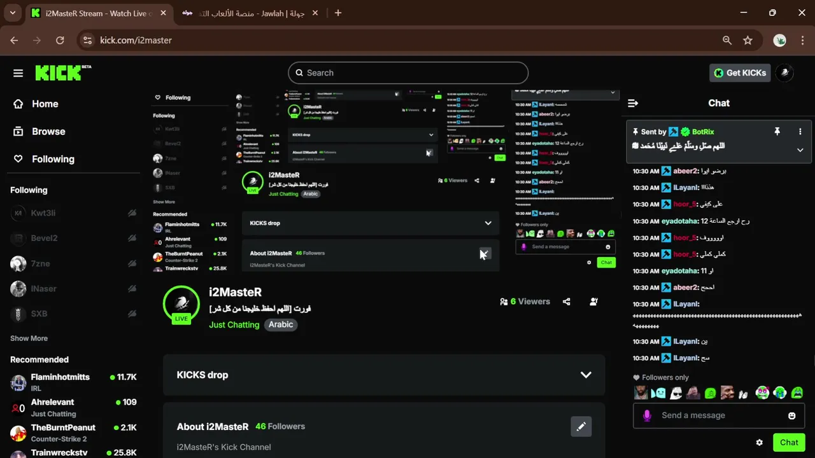The image size is (815, 458).
Task: Open INaser channel in the left sidebar
Action: click(73, 289)
